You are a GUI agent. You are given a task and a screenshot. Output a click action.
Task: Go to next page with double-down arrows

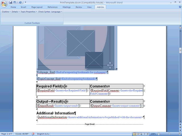tap(180, 130)
